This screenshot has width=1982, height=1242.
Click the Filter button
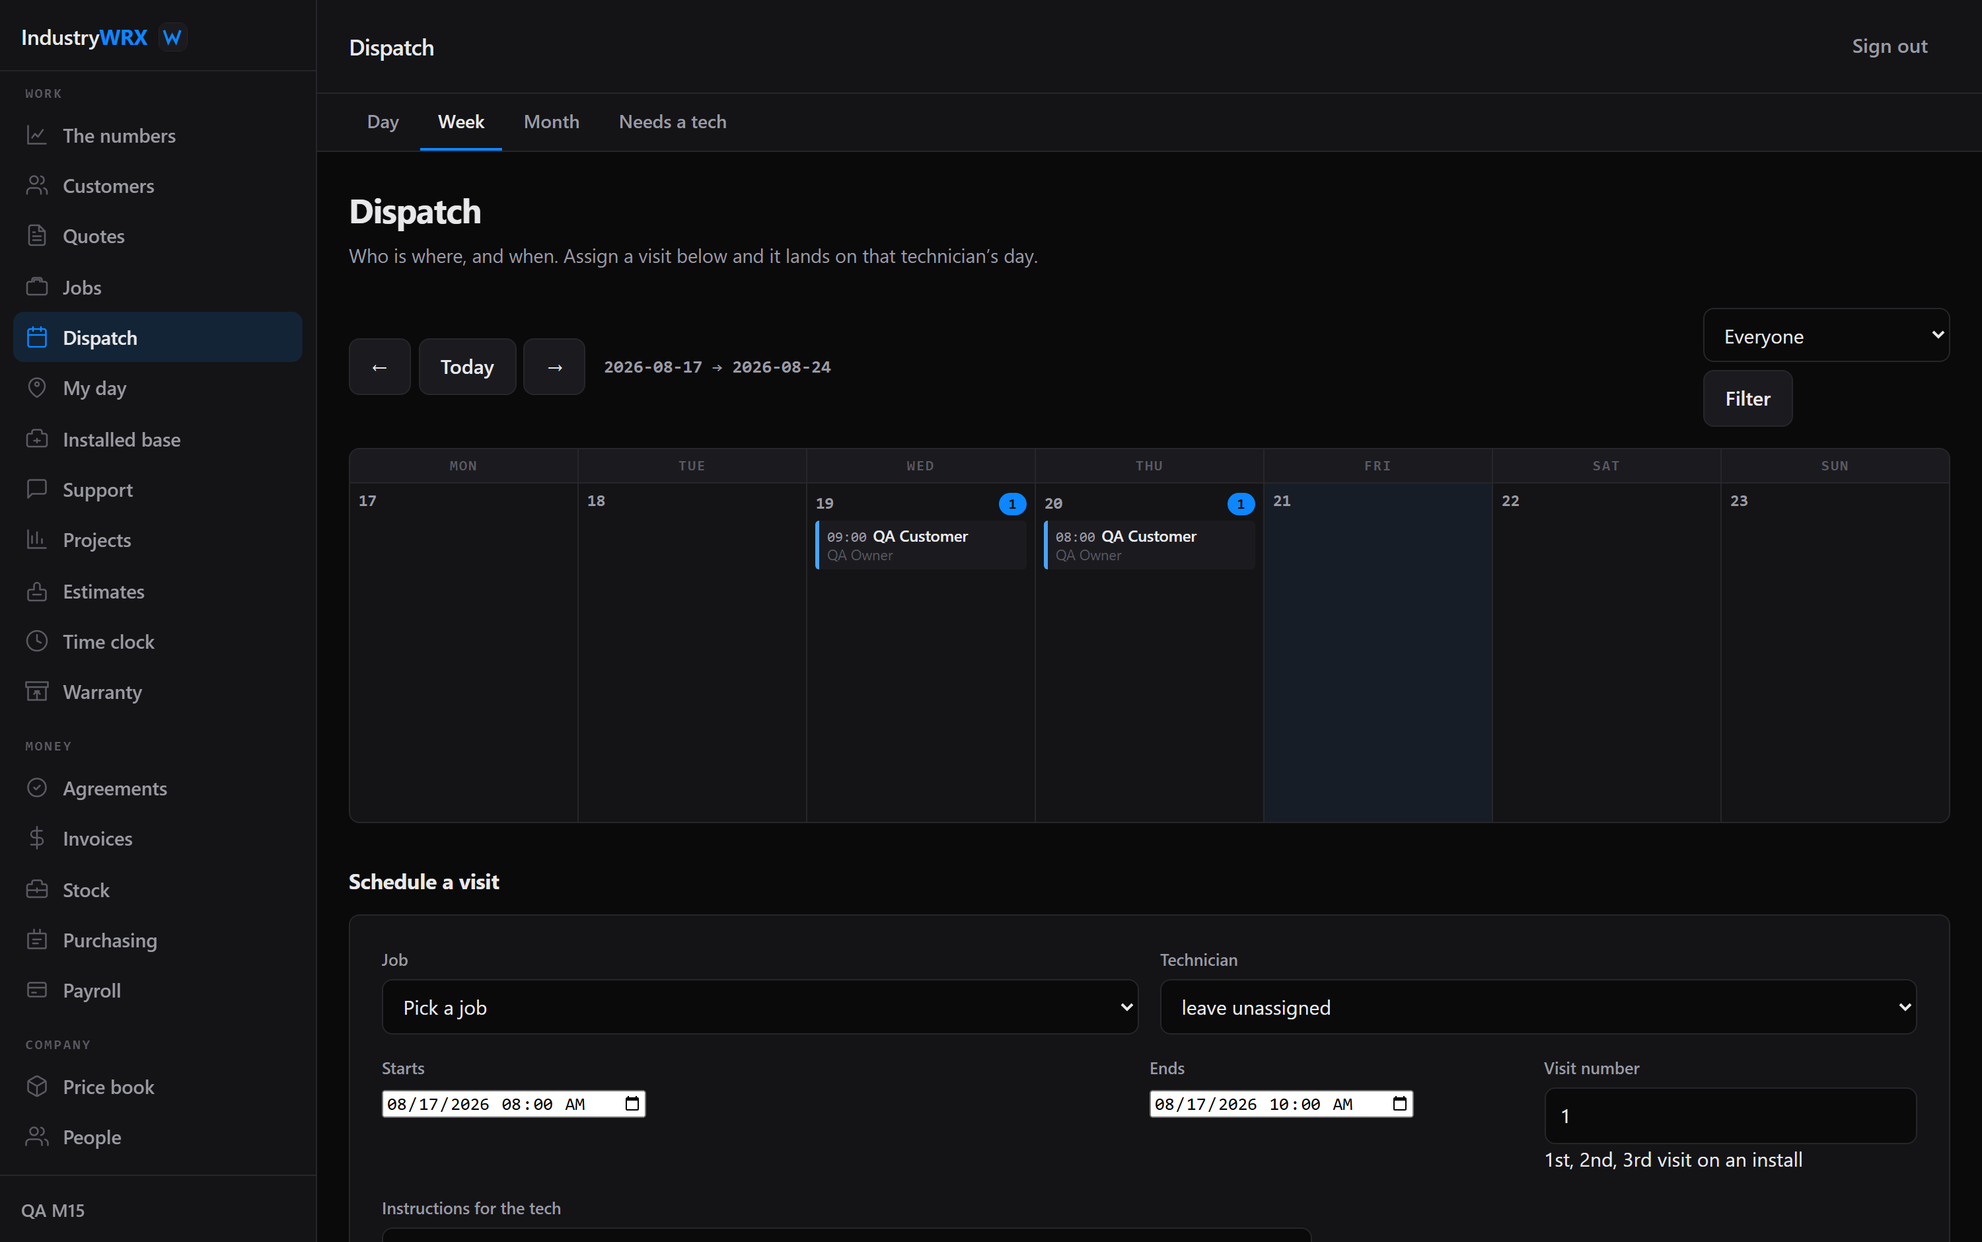[1747, 398]
